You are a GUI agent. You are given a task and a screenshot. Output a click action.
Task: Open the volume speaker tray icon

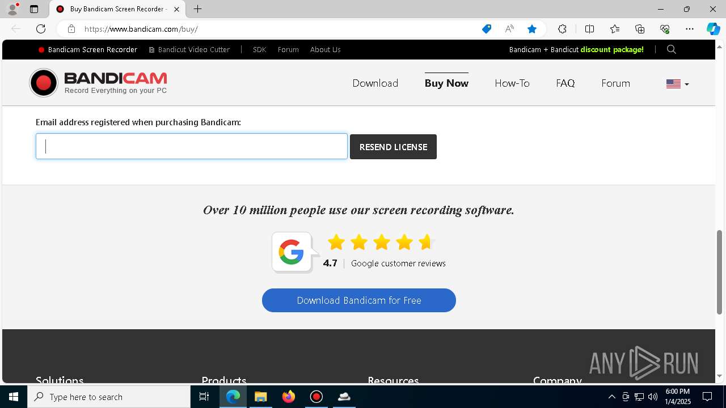pyautogui.click(x=653, y=397)
